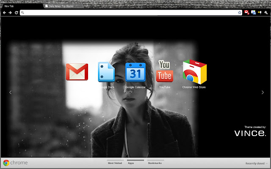Go back with the back arrow

point(4,13)
